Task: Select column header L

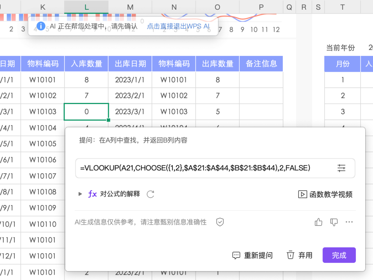Action: [86, 7]
